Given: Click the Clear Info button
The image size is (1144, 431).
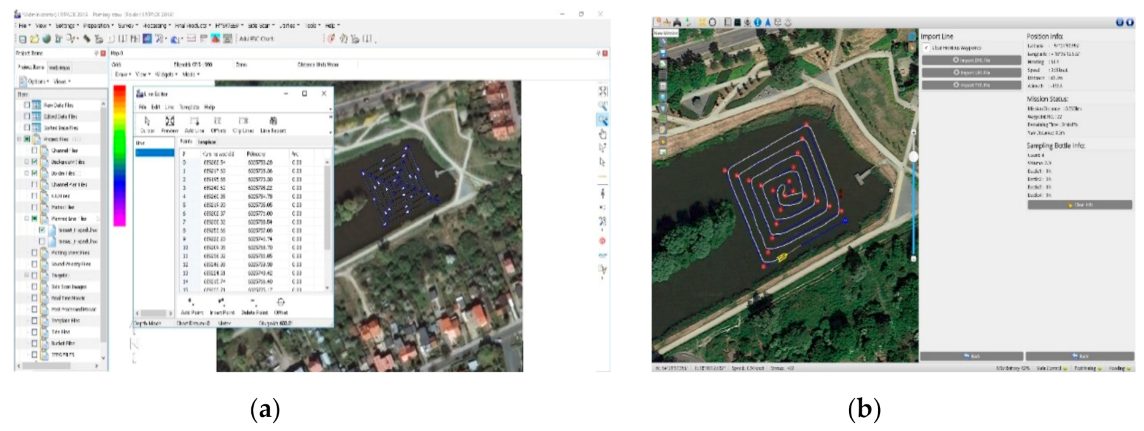Looking at the screenshot, I should click(x=1079, y=205).
